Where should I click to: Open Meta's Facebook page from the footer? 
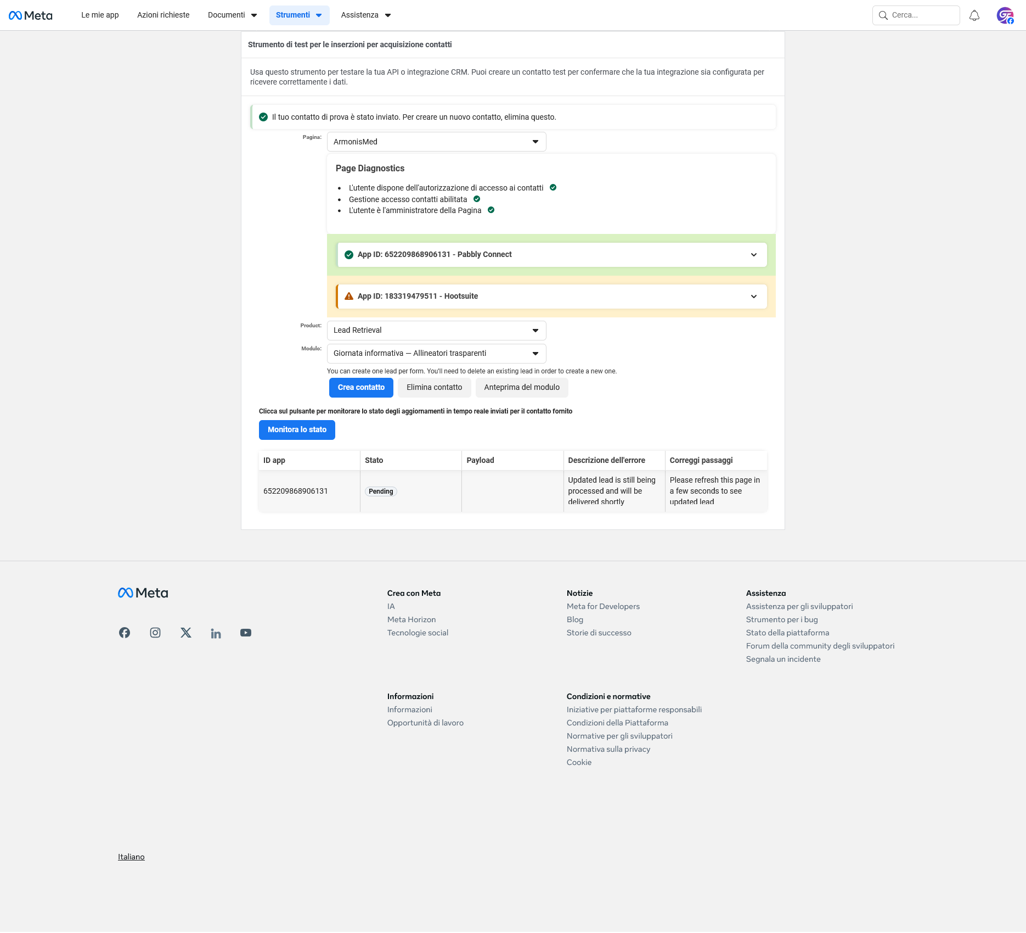pos(125,633)
